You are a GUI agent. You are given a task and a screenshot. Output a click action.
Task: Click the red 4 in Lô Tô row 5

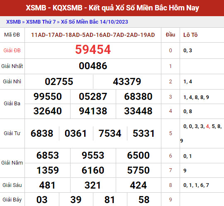pos(207,126)
